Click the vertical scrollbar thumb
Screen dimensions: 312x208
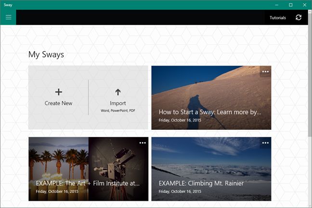310,75
